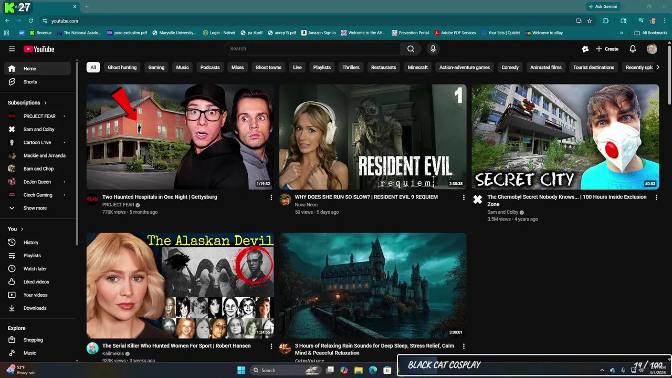672x378 pixels.
Task: Open Shopping under Explore
Action: [37, 340]
